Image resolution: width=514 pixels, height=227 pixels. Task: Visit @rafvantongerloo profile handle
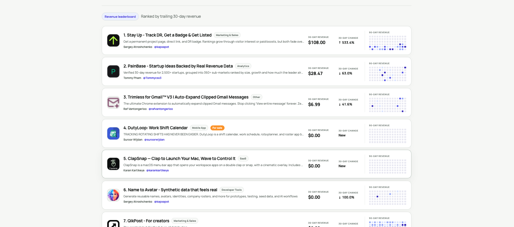point(161,109)
